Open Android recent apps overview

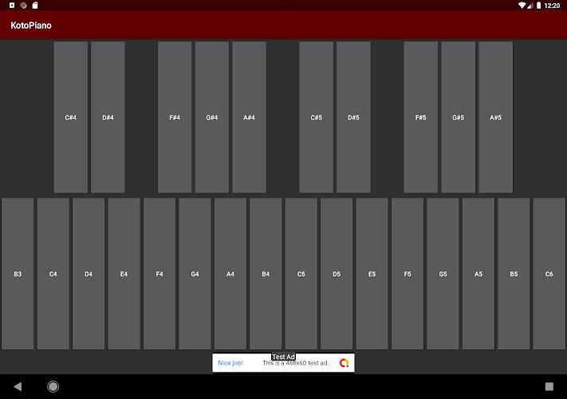[x=549, y=386]
